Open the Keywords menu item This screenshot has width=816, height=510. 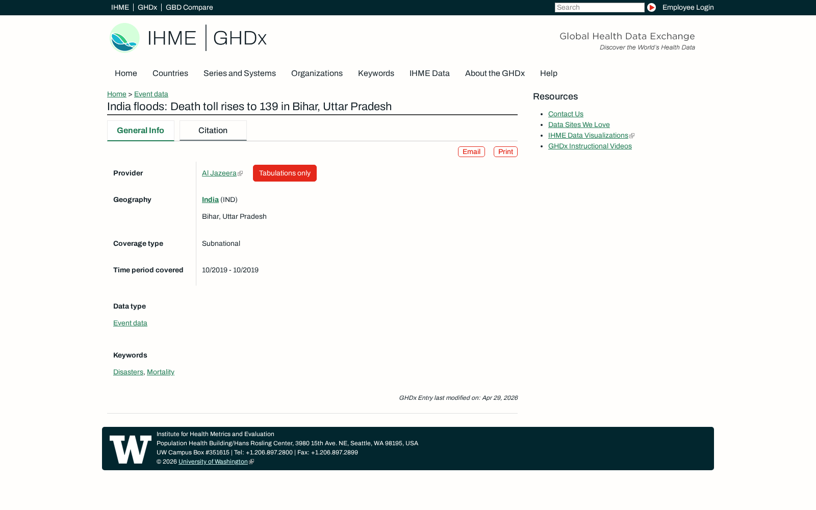tap(376, 73)
